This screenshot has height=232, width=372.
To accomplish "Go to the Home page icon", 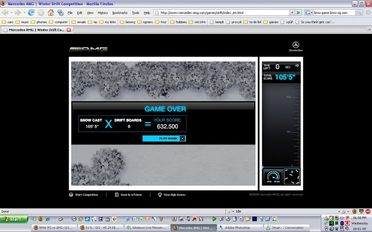I will point(51,13).
